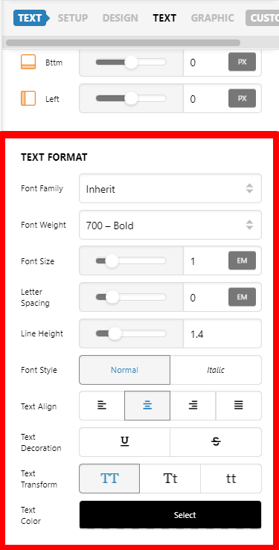Image resolution: width=279 pixels, height=550 pixels.
Task: Click the Left padding side icon
Action: pyautogui.click(x=28, y=98)
